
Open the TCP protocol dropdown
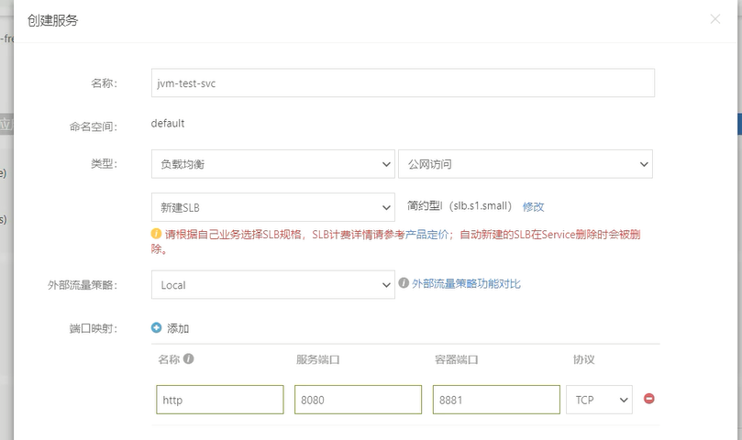coord(601,400)
